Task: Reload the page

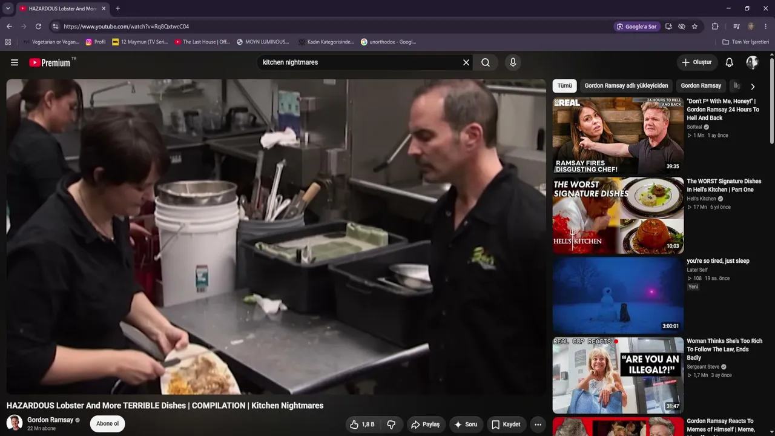Action: 38,27
